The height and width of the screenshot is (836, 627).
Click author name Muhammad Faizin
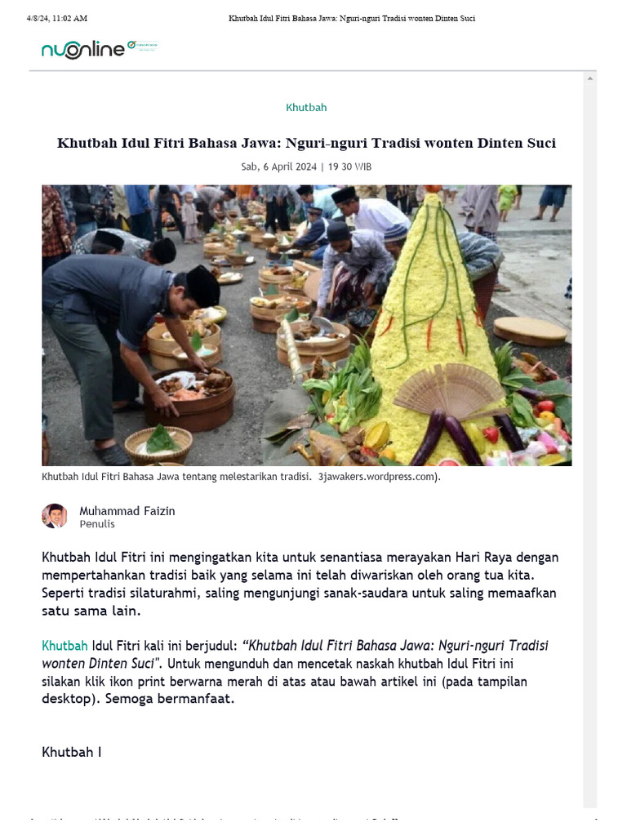[x=127, y=511]
